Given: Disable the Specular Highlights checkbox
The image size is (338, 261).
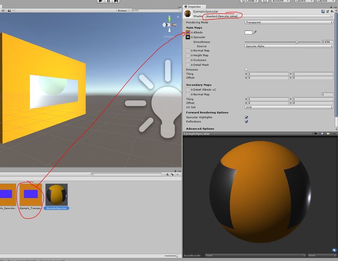Looking at the screenshot, I should tap(246, 117).
